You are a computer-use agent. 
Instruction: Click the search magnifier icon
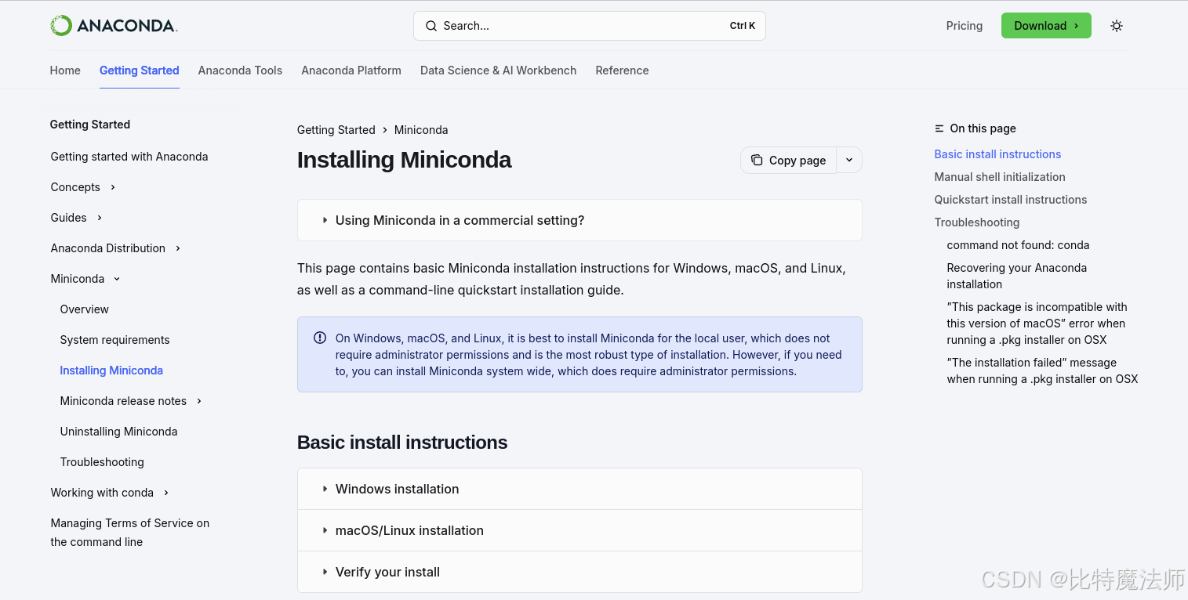pos(431,26)
